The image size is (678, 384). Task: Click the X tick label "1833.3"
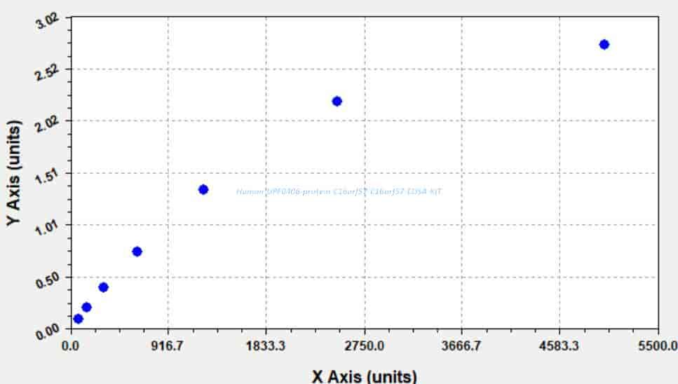point(266,345)
